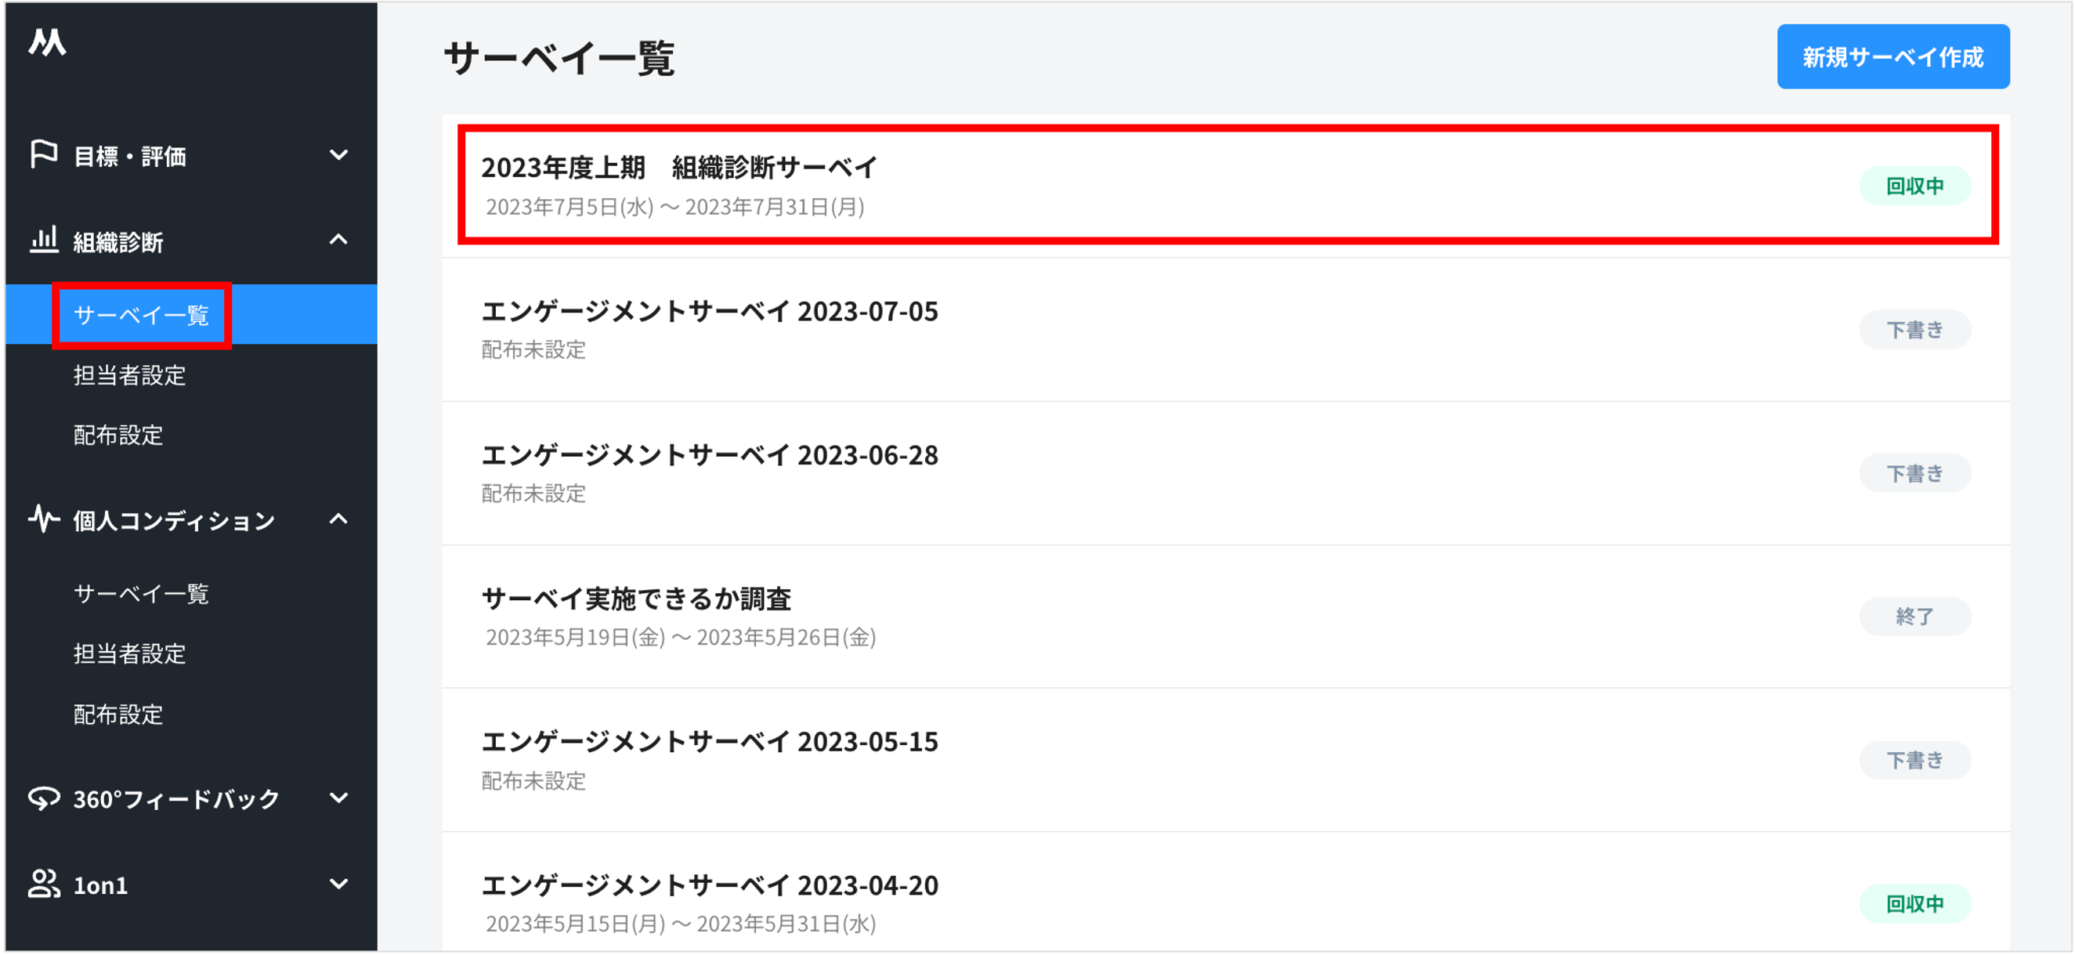This screenshot has height=955, width=2075.
Task: Click the 回収中 badge on エンゲージメントサーベイ 2023-04-20
Action: pos(1916,903)
